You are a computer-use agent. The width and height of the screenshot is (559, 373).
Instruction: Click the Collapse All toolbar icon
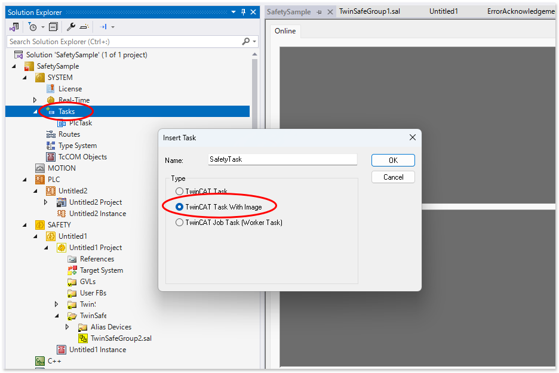(53, 27)
